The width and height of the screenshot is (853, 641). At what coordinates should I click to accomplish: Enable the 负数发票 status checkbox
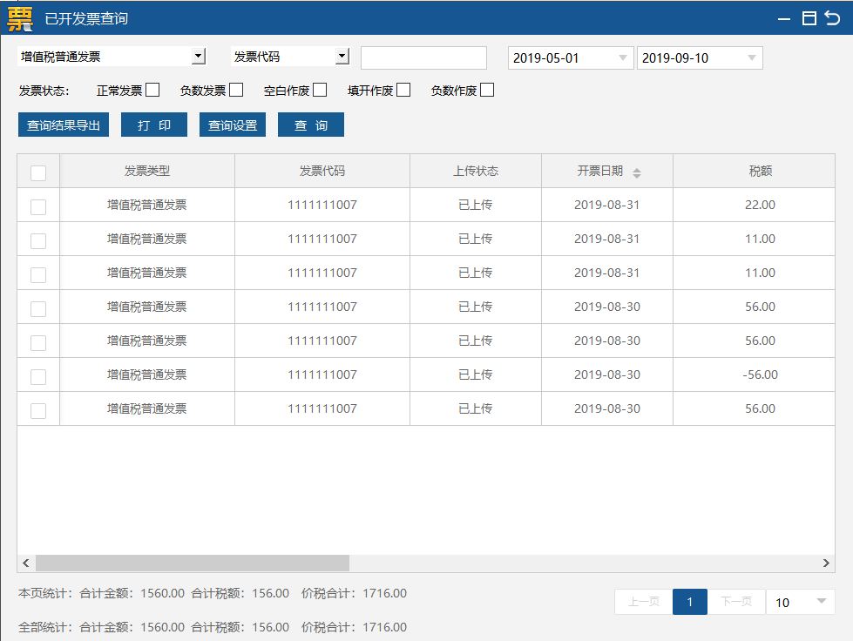pyautogui.click(x=236, y=90)
